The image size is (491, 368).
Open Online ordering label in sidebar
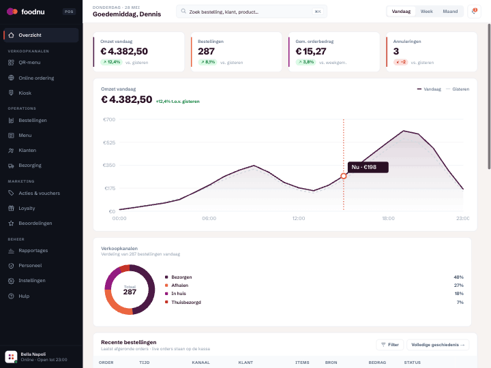click(x=36, y=78)
